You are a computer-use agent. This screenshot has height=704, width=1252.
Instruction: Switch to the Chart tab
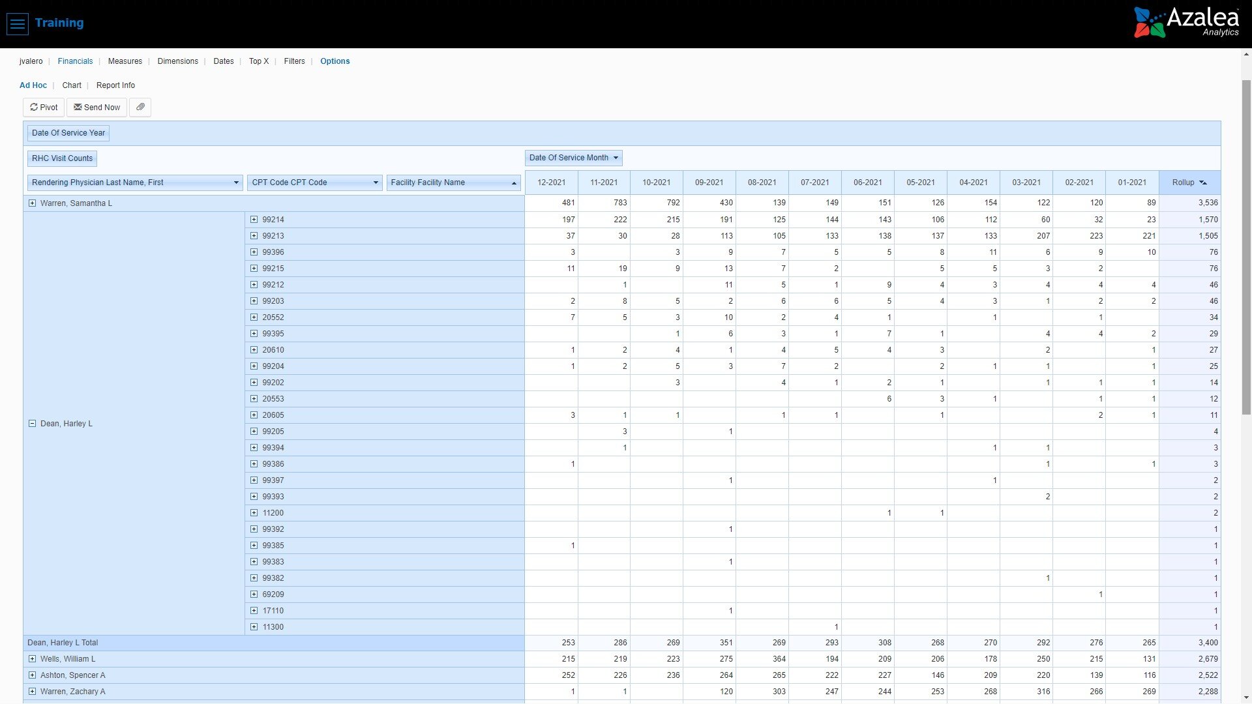[72, 85]
